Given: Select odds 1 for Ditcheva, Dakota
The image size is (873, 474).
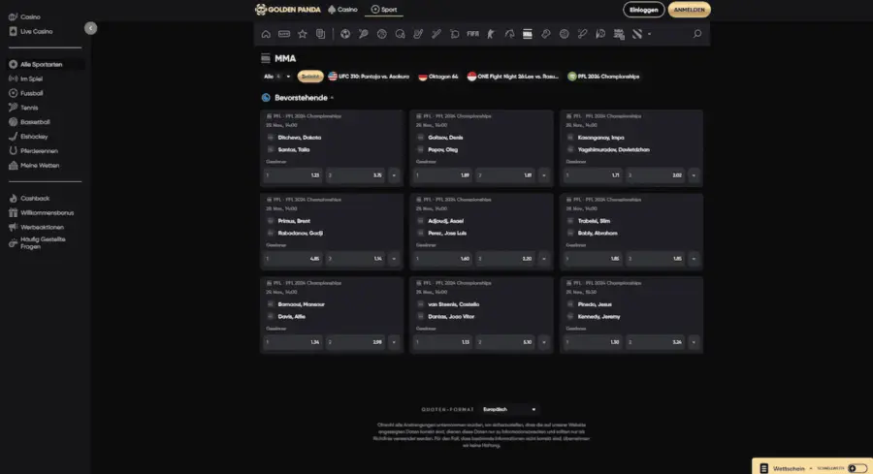Looking at the screenshot, I should coord(293,175).
